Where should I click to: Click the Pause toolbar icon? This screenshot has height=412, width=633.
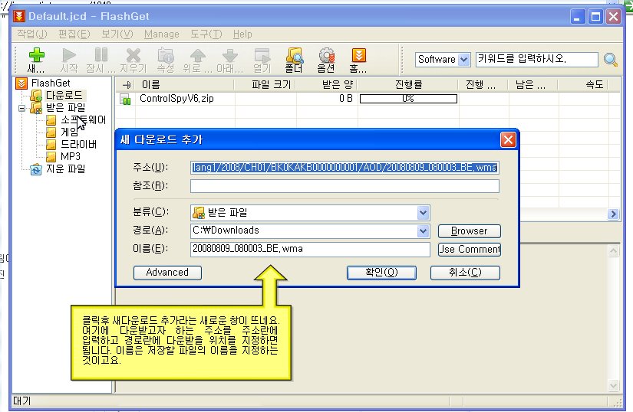[x=101, y=57]
